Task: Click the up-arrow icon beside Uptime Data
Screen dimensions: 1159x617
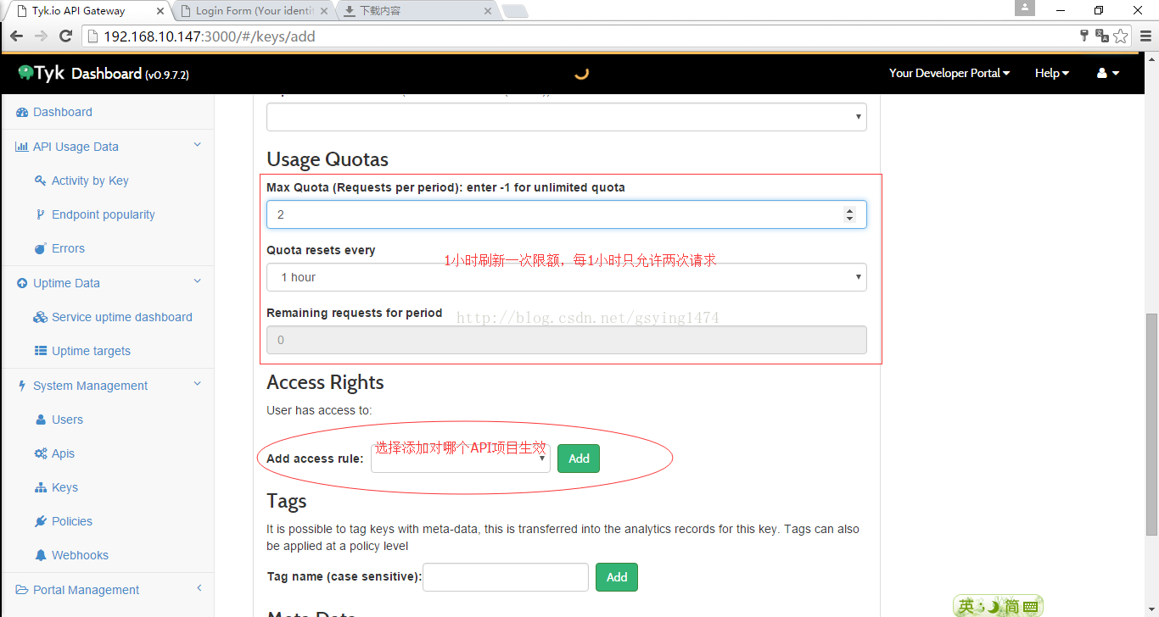Action: click(22, 283)
